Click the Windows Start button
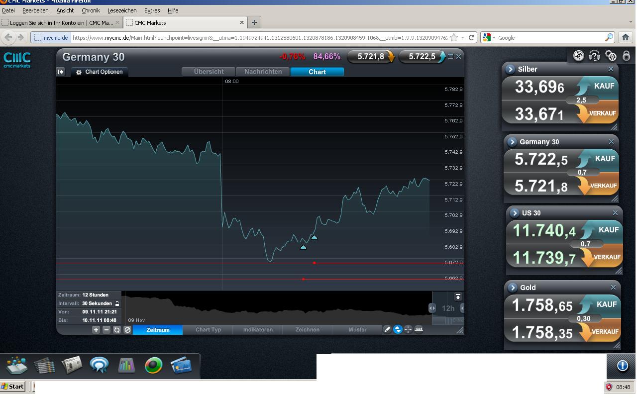This screenshot has width=637, height=398. point(12,387)
